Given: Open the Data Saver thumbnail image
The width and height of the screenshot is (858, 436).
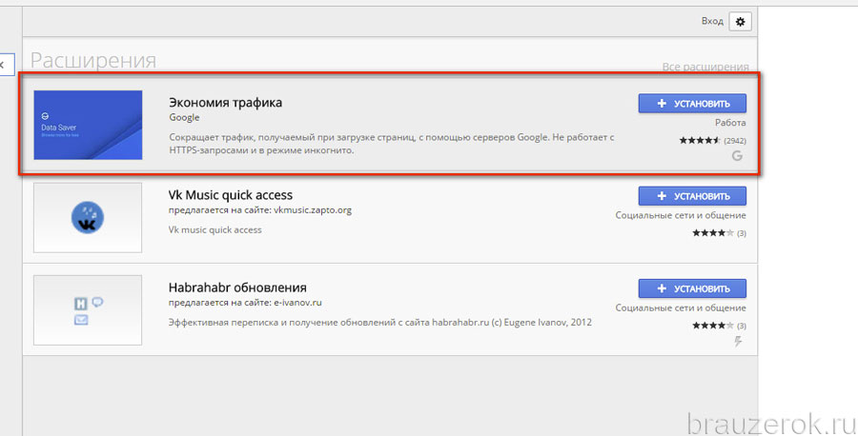Looking at the screenshot, I should 88,125.
